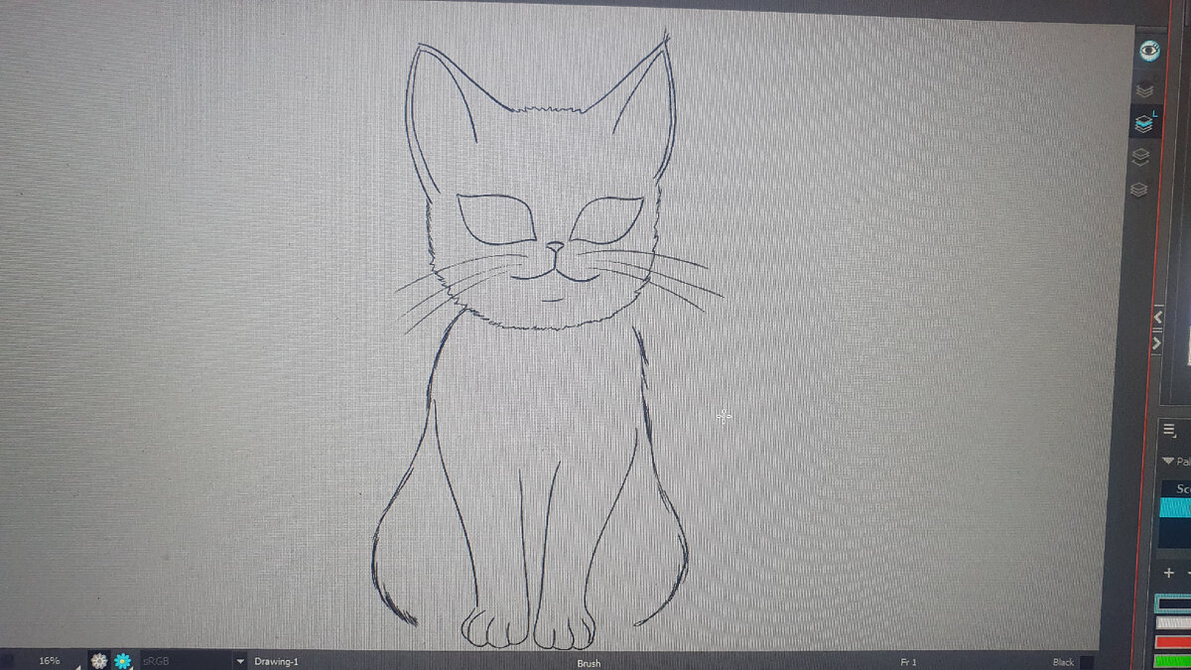Select the topmost art layer stack icon

(x=1144, y=89)
